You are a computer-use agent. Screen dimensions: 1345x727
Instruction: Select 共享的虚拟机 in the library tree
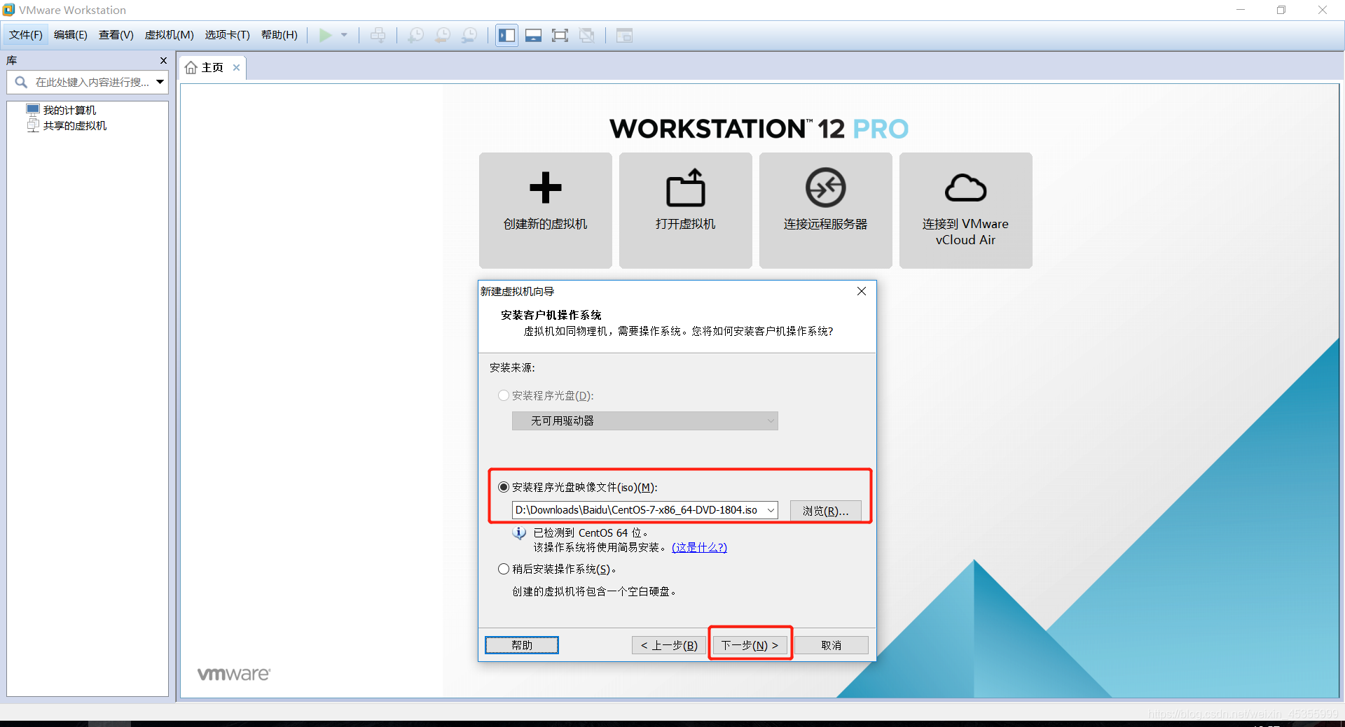coord(75,125)
